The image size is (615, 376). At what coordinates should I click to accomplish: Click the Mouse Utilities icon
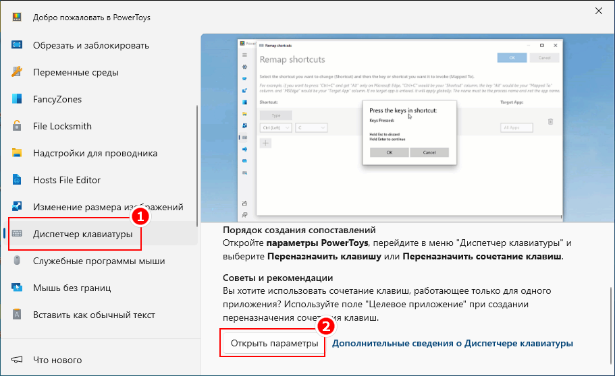(x=16, y=261)
